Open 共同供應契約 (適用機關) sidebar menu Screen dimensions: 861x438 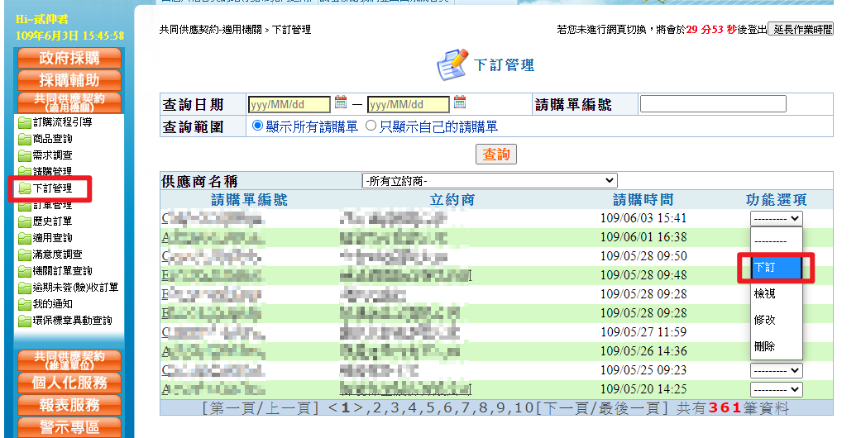tap(69, 102)
